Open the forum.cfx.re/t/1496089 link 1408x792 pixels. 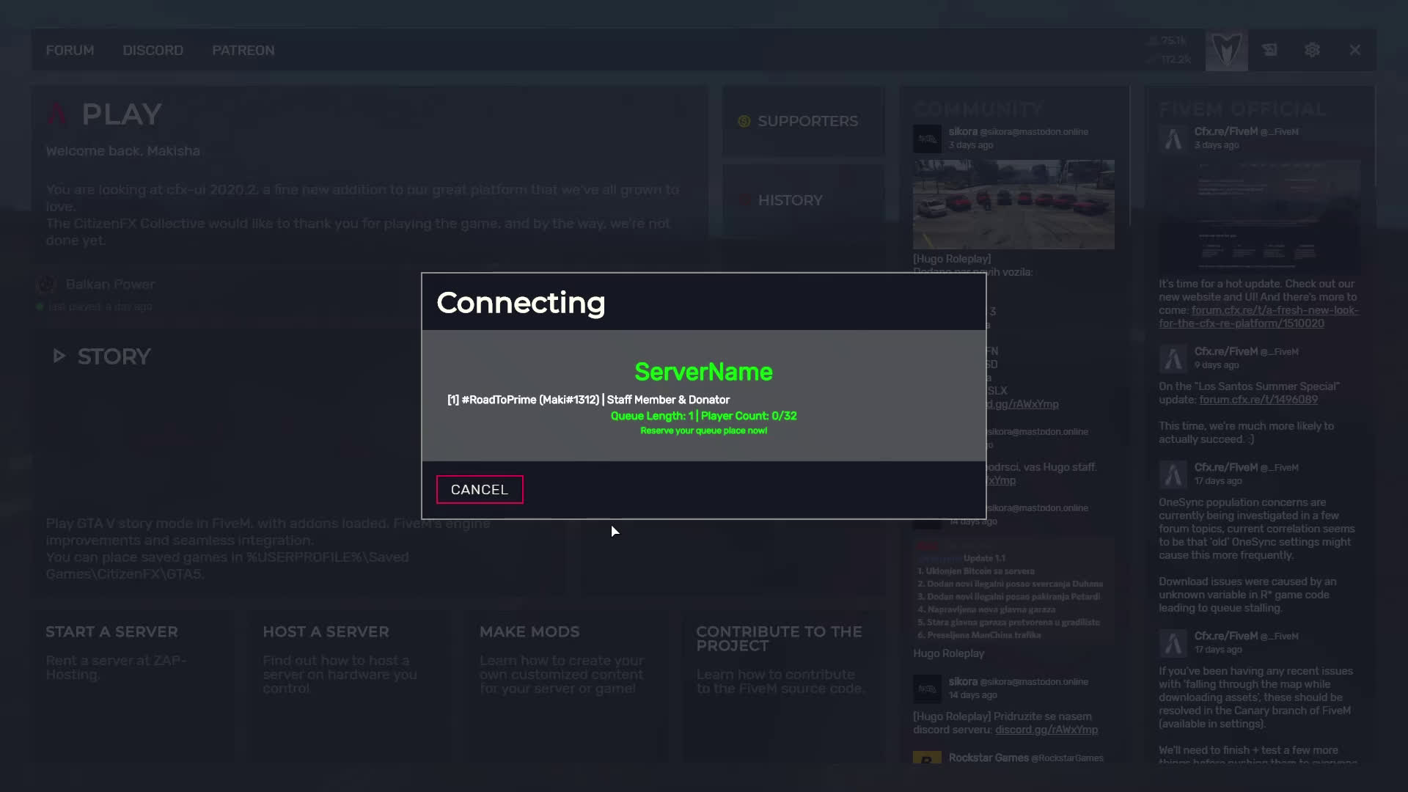click(x=1258, y=400)
